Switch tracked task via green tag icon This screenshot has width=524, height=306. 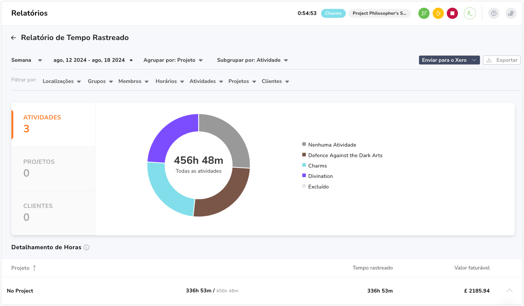pyautogui.click(x=423, y=13)
